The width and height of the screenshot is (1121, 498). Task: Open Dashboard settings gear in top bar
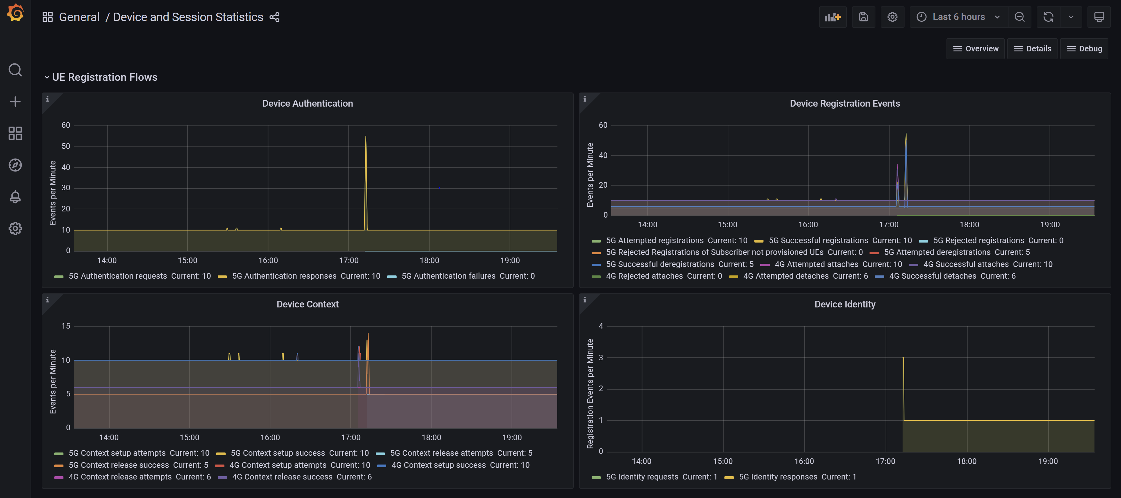(x=892, y=17)
